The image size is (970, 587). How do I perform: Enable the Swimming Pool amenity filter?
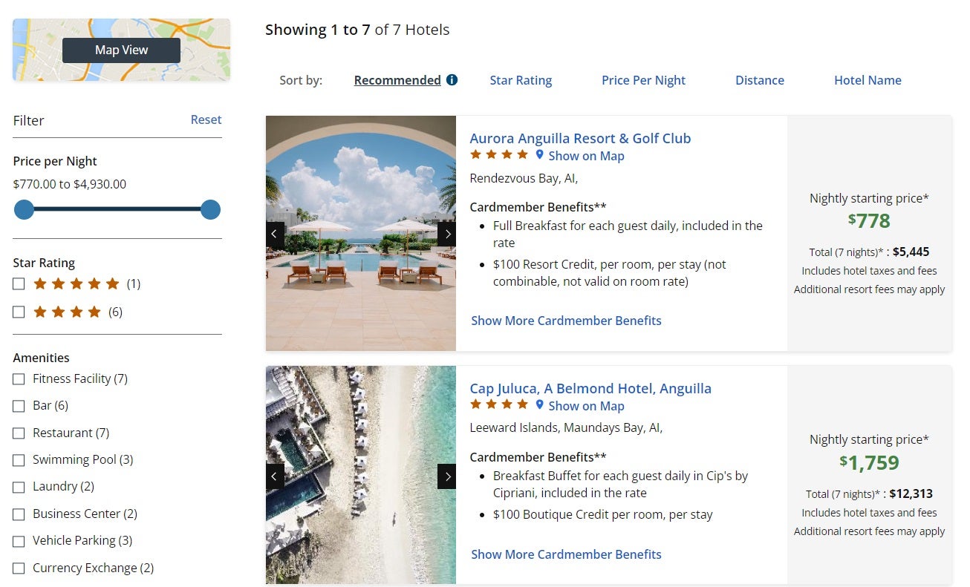(19, 460)
